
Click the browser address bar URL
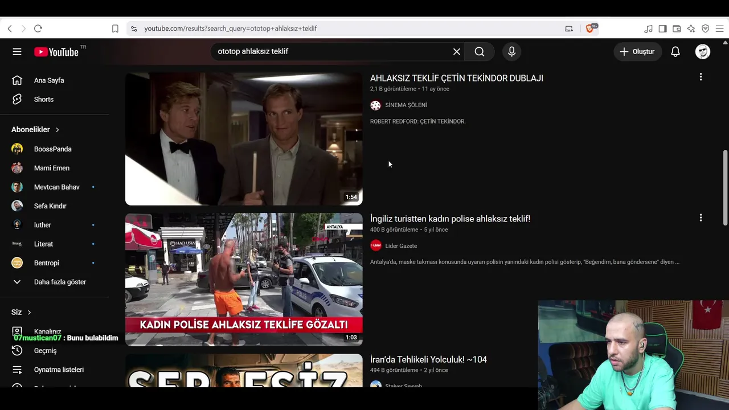point(231,28)
